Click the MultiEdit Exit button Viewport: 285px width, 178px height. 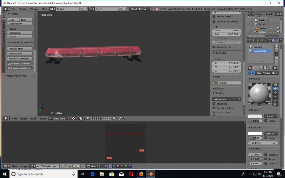coord(20,54)
